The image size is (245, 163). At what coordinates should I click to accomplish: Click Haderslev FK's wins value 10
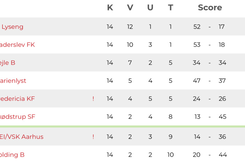130,45
